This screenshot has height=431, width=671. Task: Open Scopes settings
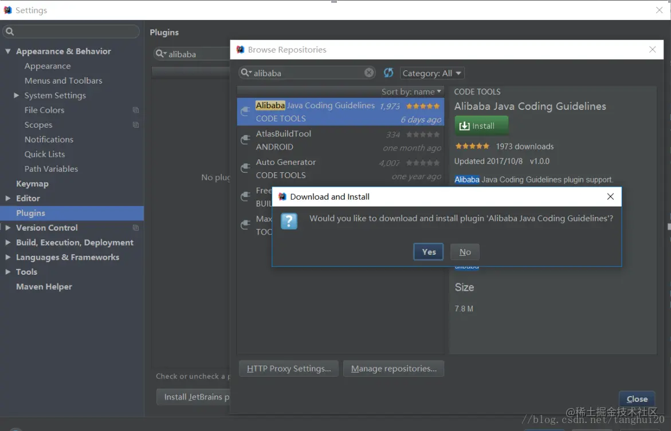point(38,124)
